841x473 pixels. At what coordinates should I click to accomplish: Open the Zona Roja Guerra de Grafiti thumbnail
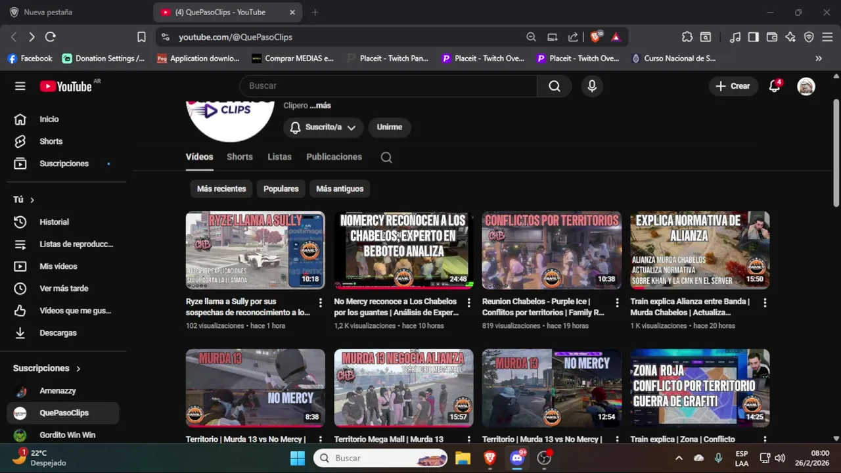tap(700, 388)
